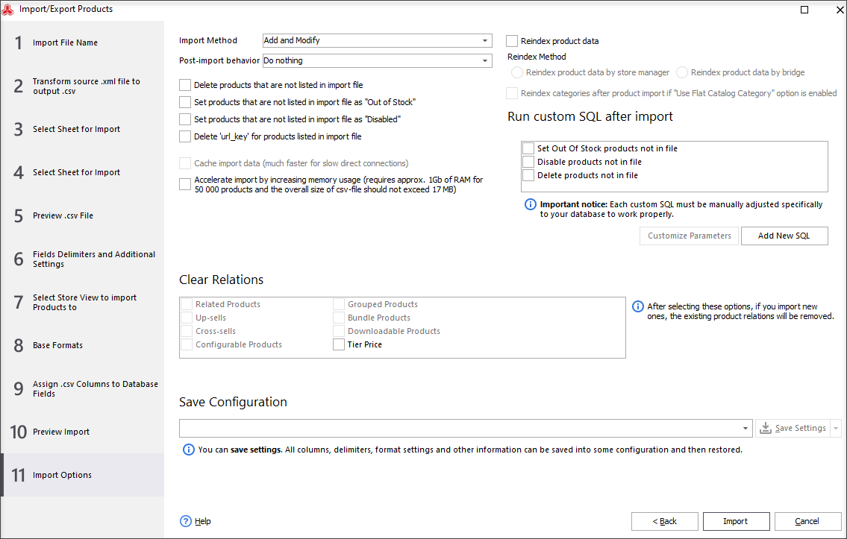Screen dimensions: 847x539
Task: Open the Save Settings split-button arrow
Action: pos(836,429)
